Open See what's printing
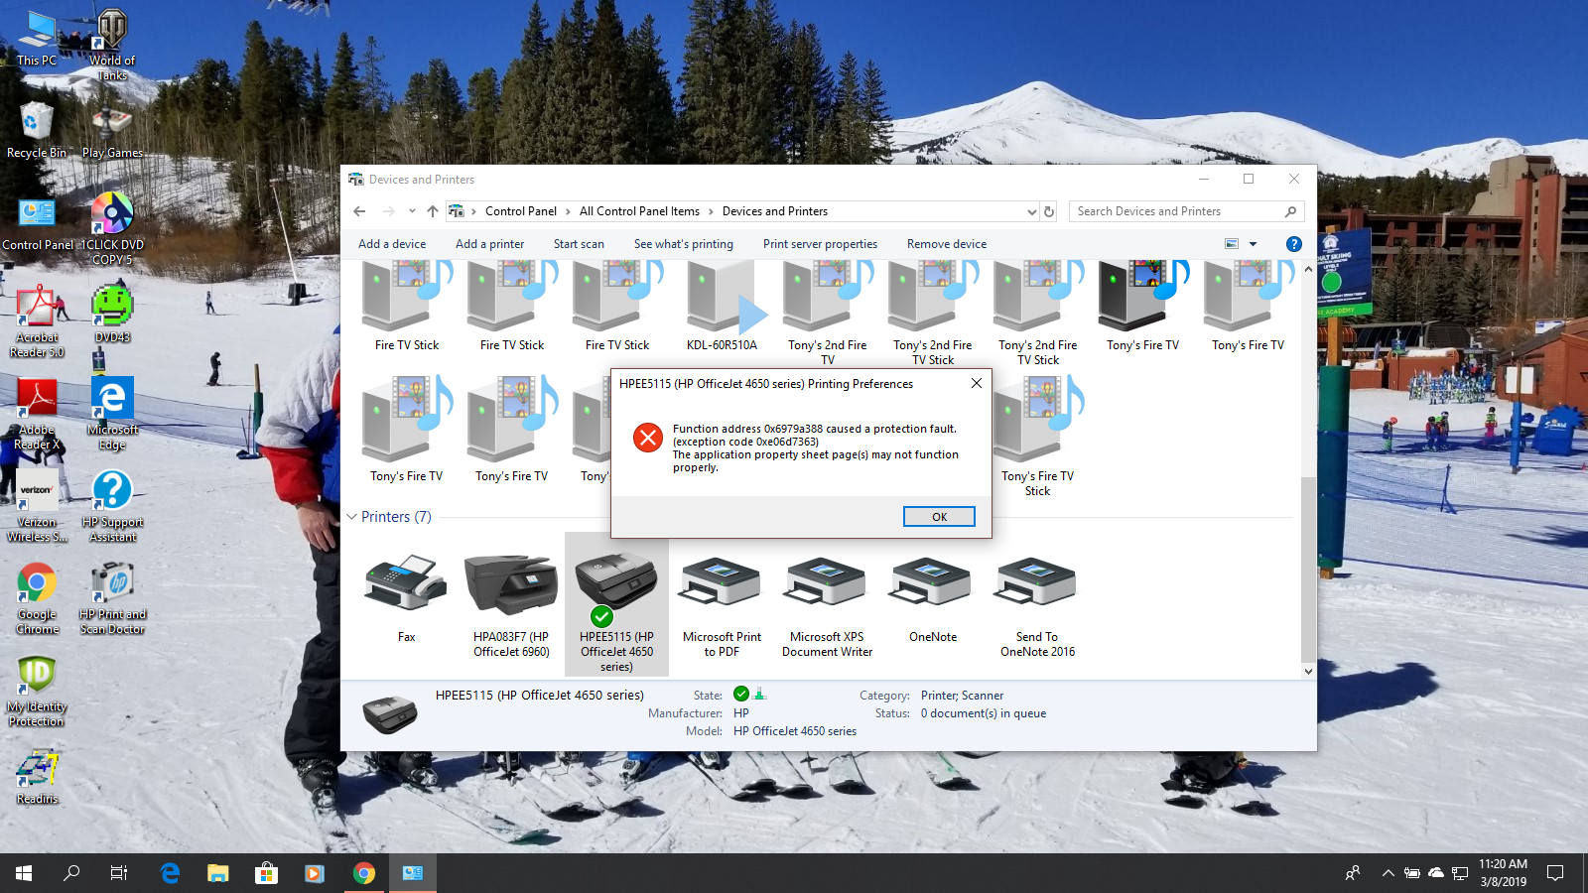Screen dimensions: 1588x893 click(x=684, y=244)
